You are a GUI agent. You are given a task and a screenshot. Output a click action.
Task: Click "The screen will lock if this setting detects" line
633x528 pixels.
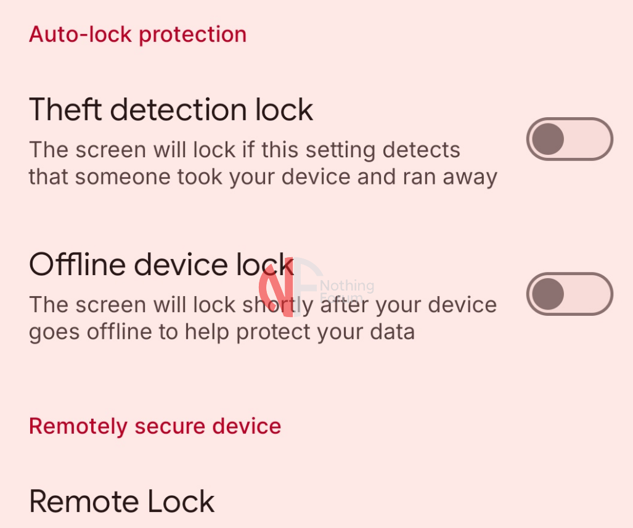pos(245,150)
